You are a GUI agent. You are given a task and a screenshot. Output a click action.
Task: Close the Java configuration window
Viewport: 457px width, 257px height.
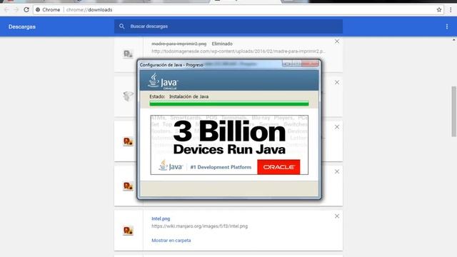pos(310,64)
